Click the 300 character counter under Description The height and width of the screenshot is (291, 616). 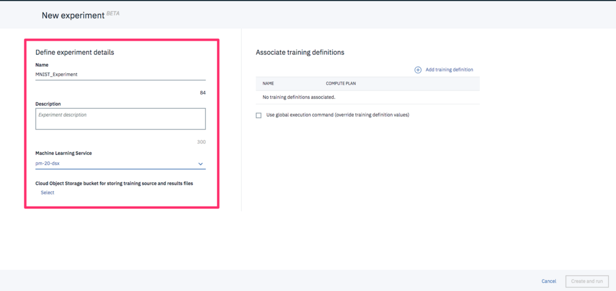(x=201, y=142)
